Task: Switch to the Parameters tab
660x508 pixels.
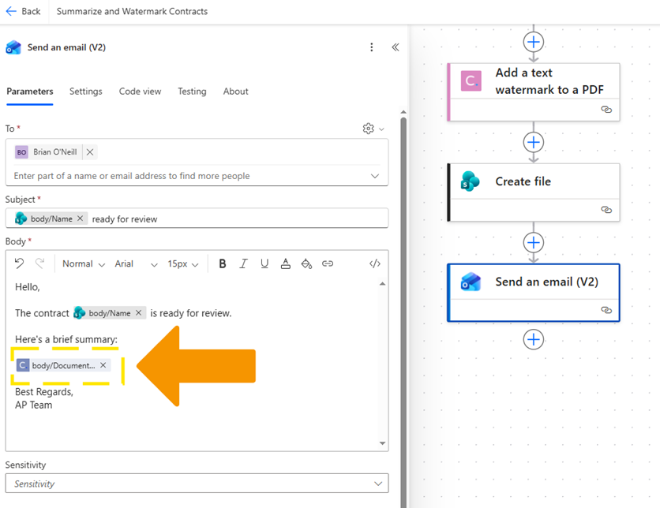Action: tap(30, 92)
